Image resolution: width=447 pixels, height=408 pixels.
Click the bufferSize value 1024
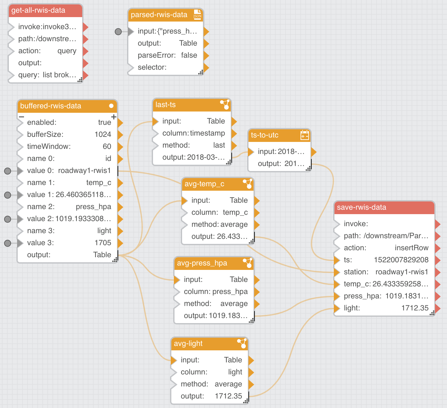click(x=103, y=134)
